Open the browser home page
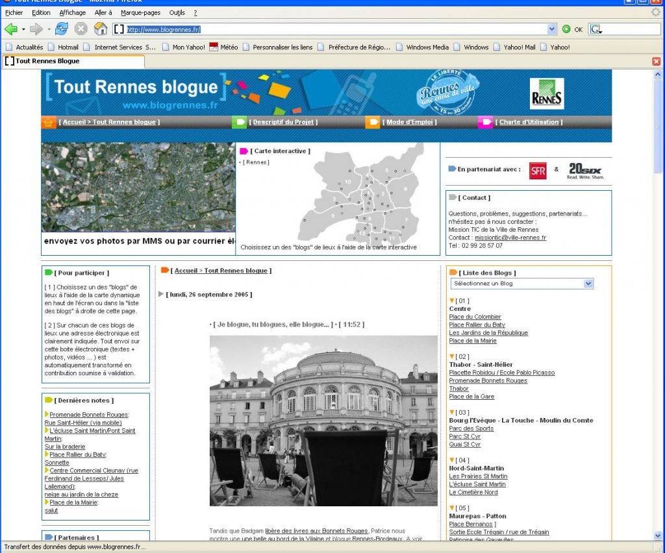The width and height of the screenshot is (665, 553). click(x=100, y=29)
